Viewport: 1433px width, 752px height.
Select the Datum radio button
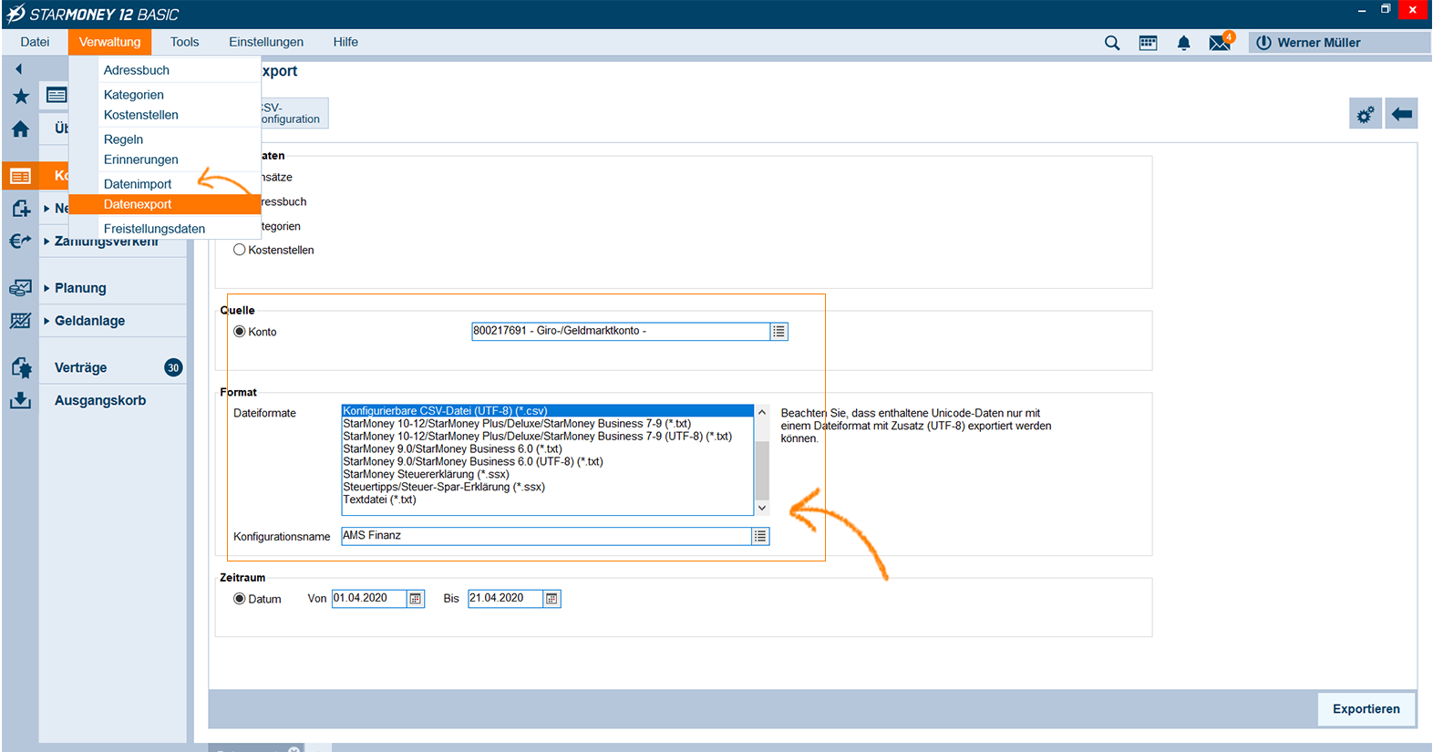pos(240,599)
